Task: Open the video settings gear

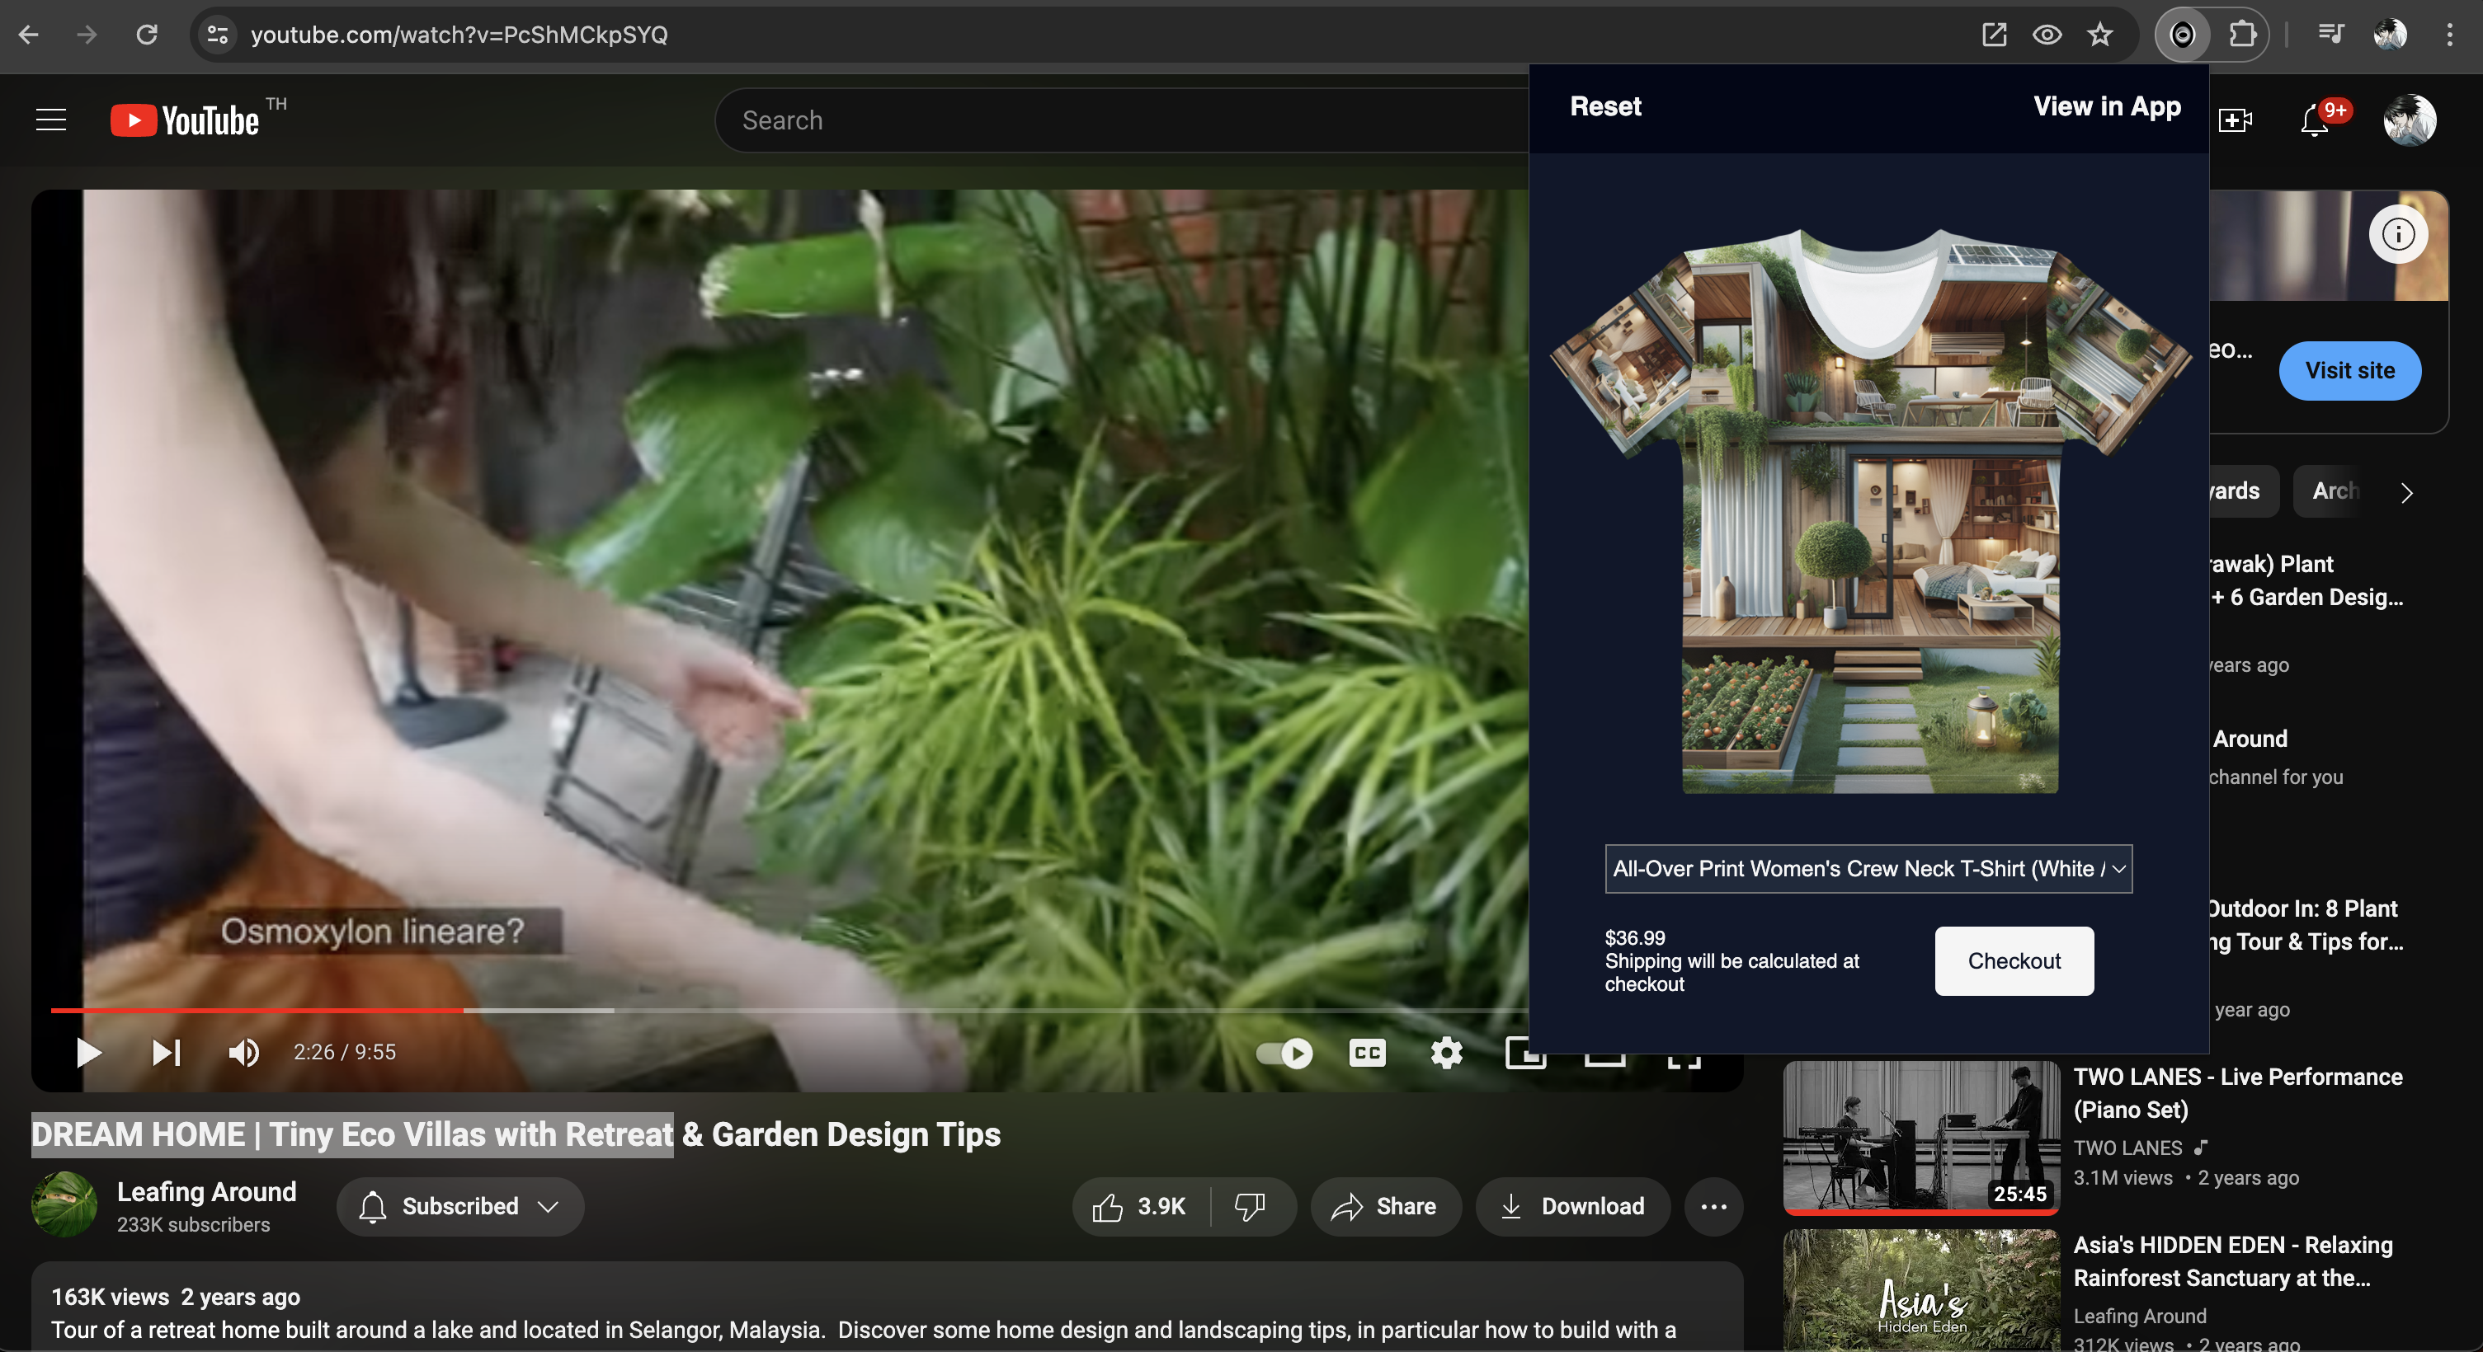Action: (x=1446, y=1053)
